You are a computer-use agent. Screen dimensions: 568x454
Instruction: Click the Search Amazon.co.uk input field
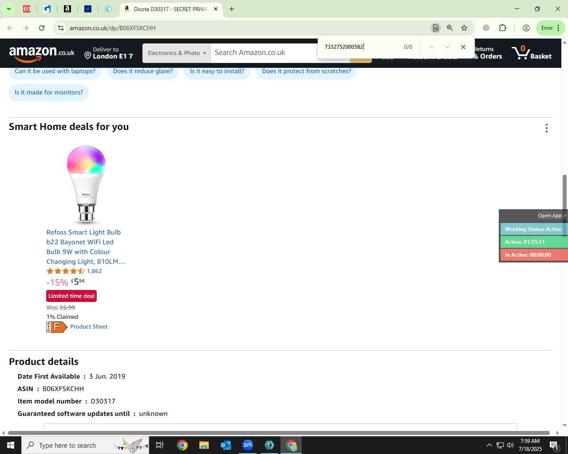[264, 53]
